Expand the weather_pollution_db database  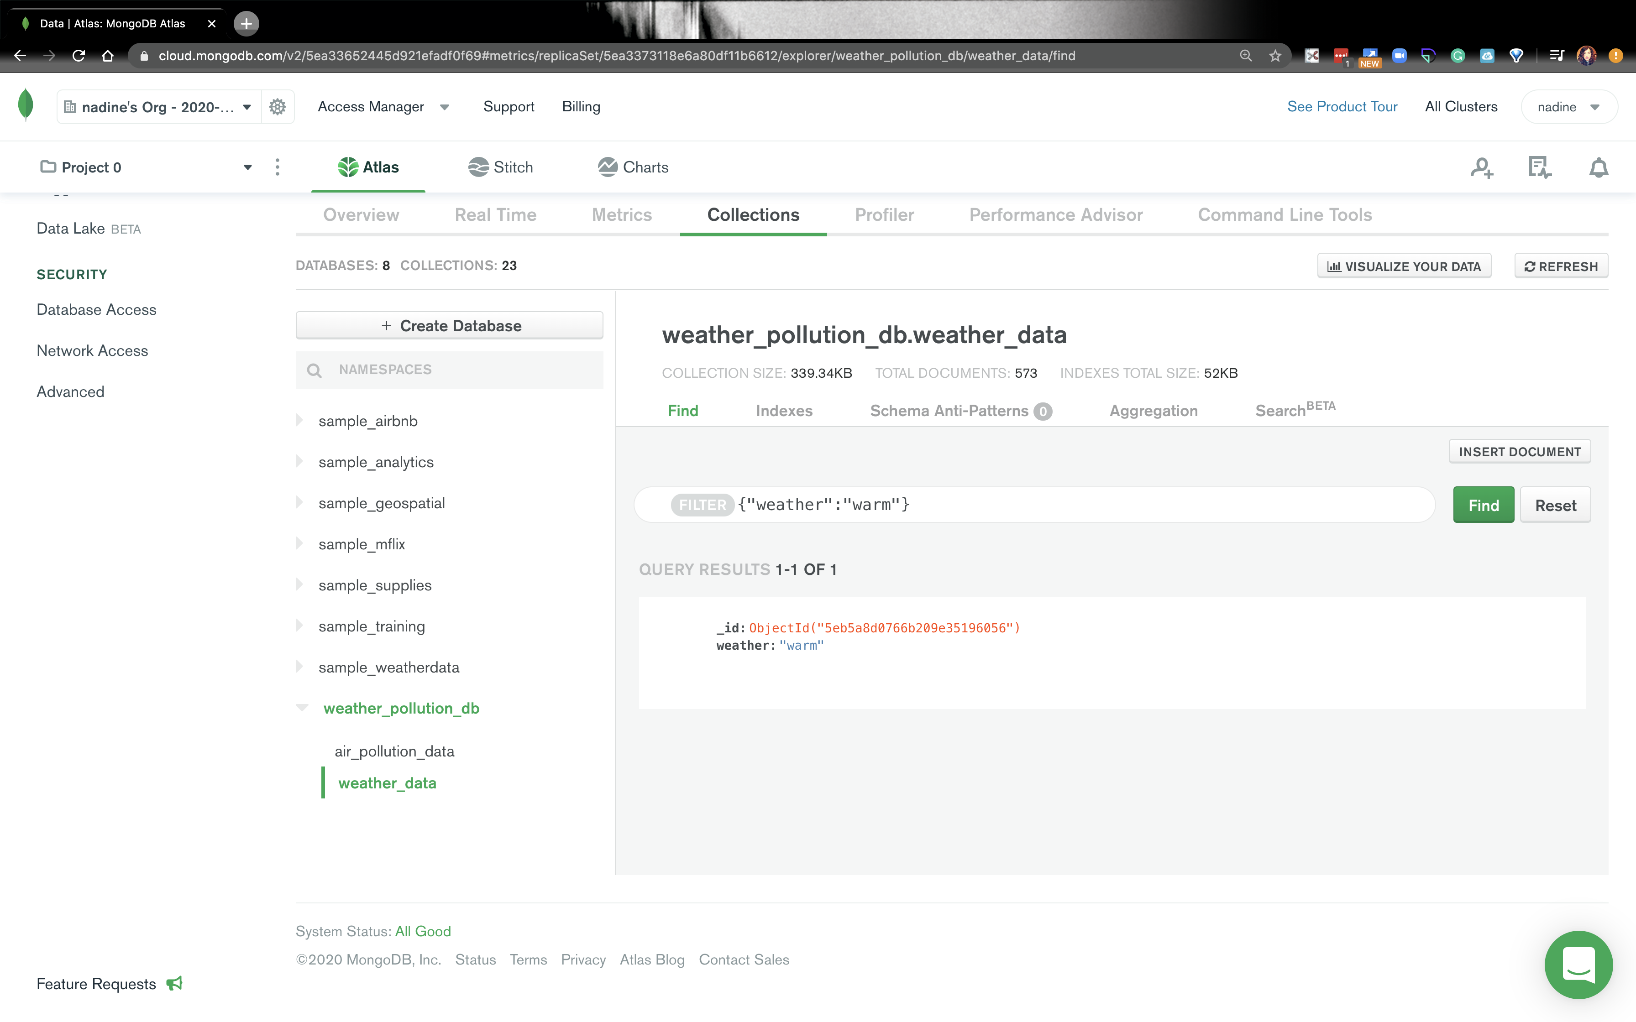304,708
